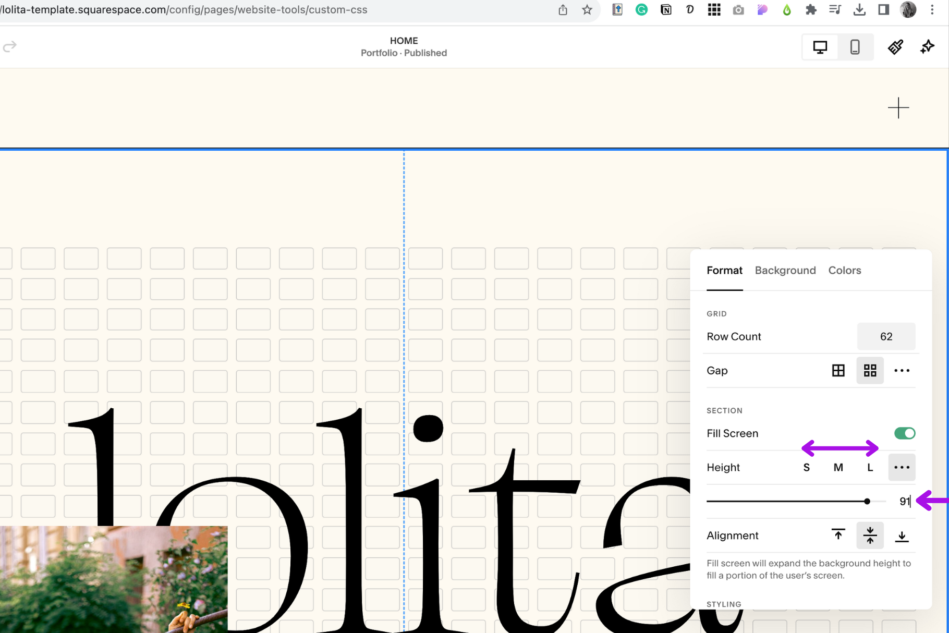Screen dimensions: 949x633
Task: Open the Grammarly extension icon
Action: tap(641, 10)
